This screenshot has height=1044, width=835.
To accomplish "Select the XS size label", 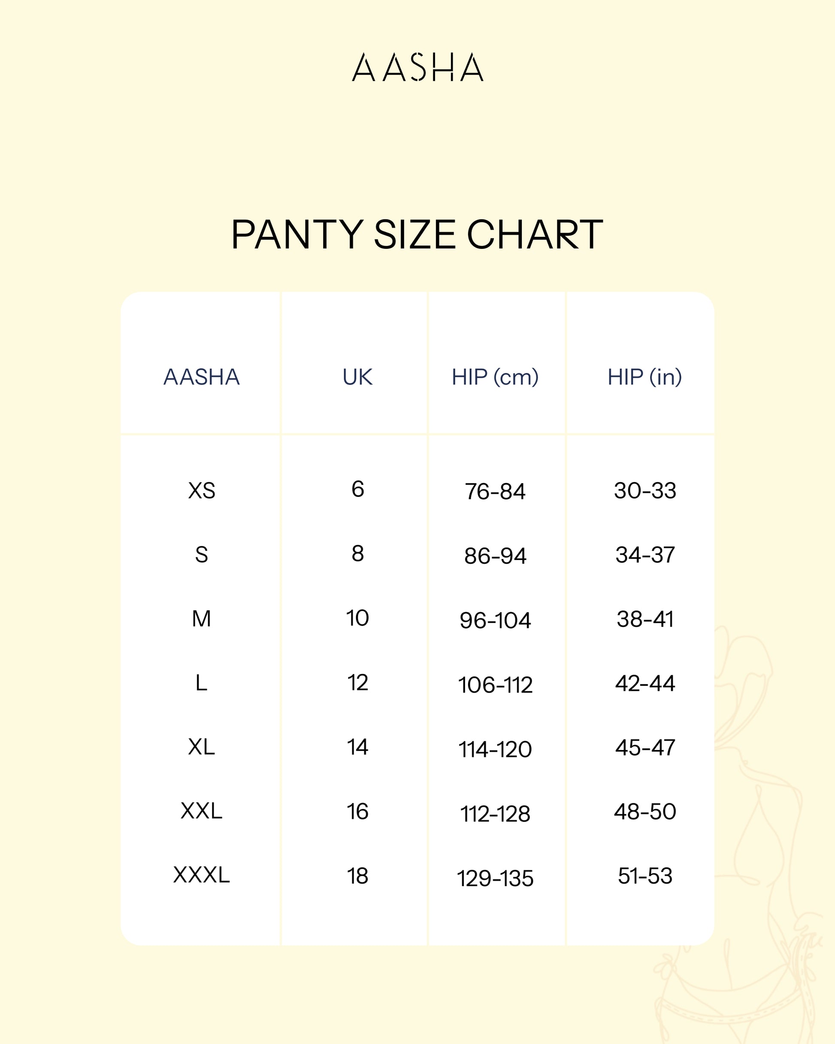I will tap(202, 490).
